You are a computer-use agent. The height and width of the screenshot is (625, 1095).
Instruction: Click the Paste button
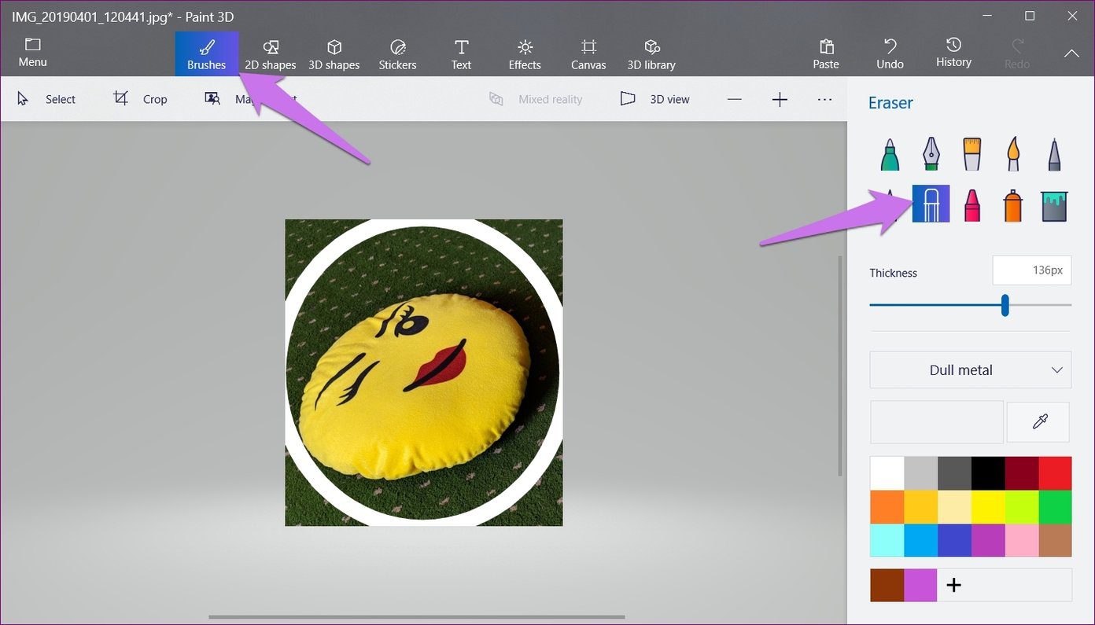826,54
